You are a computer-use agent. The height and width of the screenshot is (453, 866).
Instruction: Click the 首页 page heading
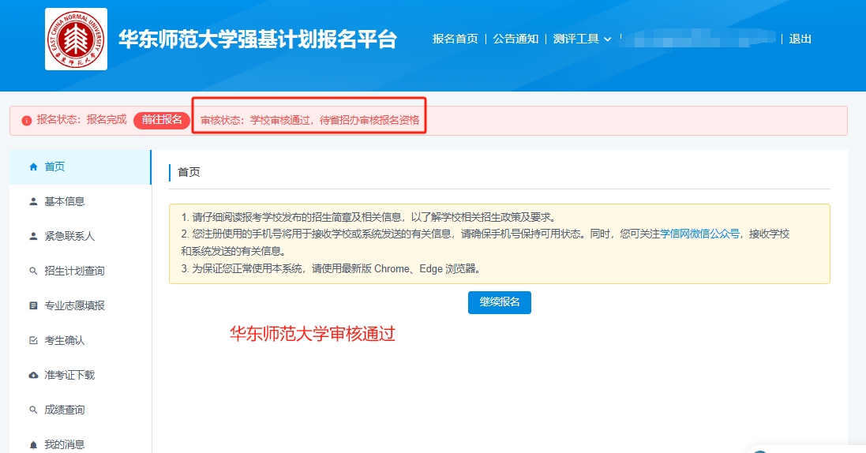point(189,172)
